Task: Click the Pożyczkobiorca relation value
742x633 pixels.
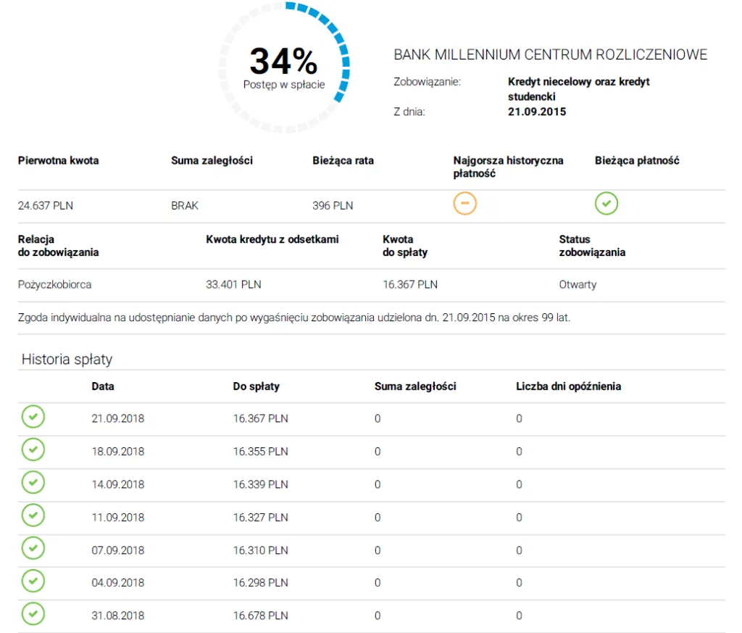Action: (x=54, y=284)
